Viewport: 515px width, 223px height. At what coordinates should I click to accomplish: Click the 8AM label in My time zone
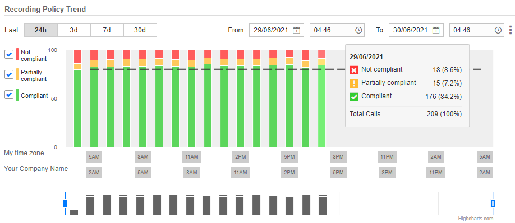(x=143, y=157)
